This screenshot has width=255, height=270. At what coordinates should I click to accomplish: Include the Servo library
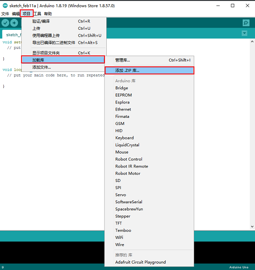pos(149,195)
